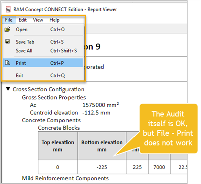This screenshot has height=184, width=201.
Task: Click the Cross Section Configuration heading
Action: pyautogui.click(x=48, y=89)
